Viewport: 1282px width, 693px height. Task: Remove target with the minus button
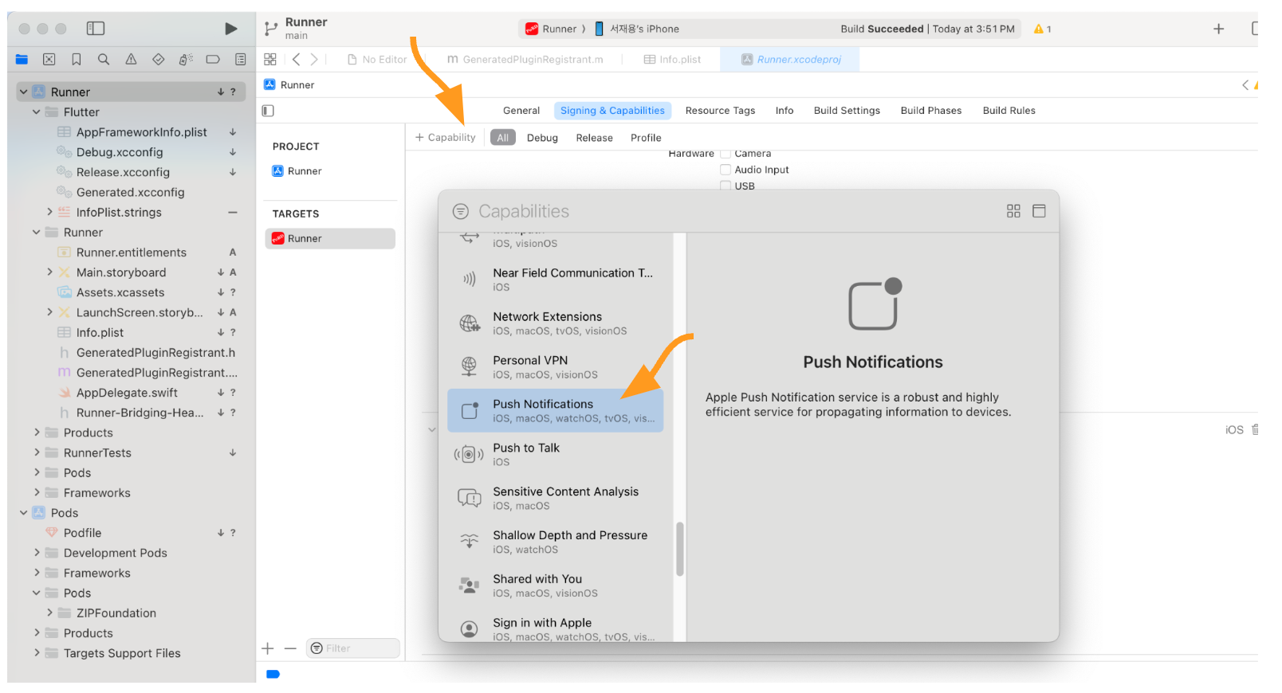[290, 648]
